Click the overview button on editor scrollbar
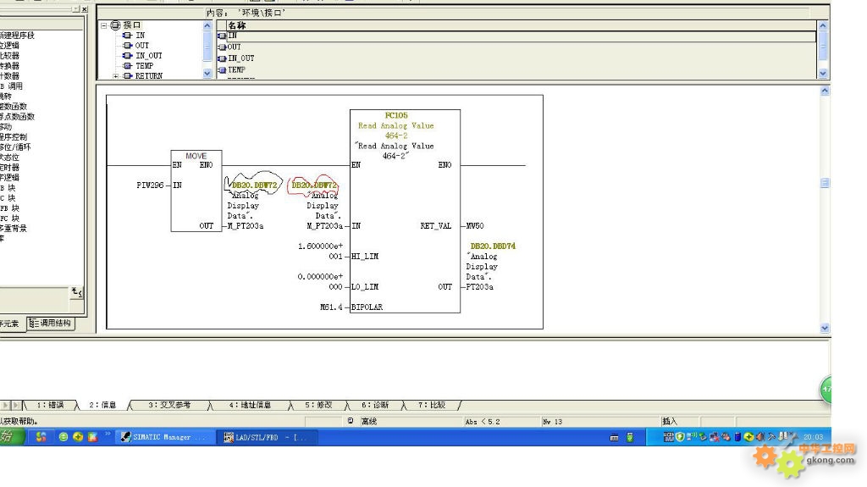Image resolution: width=867 pixels, height=487 pixels. [x=825, y=183]
